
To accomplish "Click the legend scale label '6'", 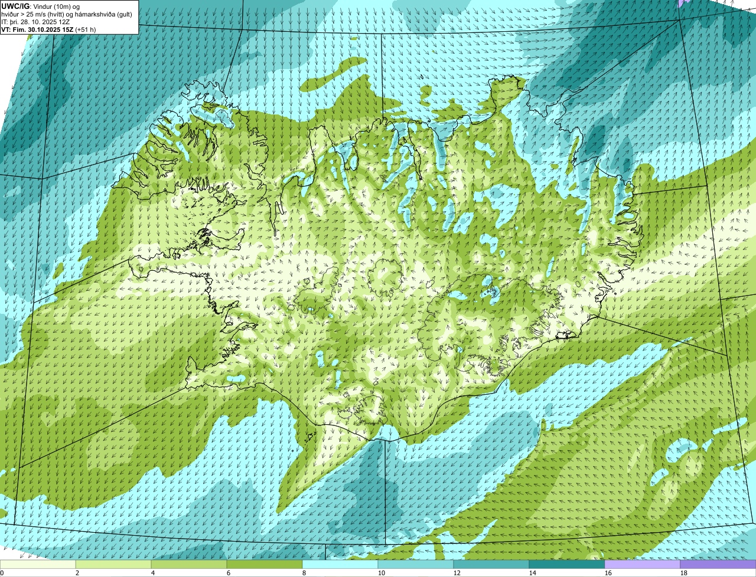I will tap(229, 573).
